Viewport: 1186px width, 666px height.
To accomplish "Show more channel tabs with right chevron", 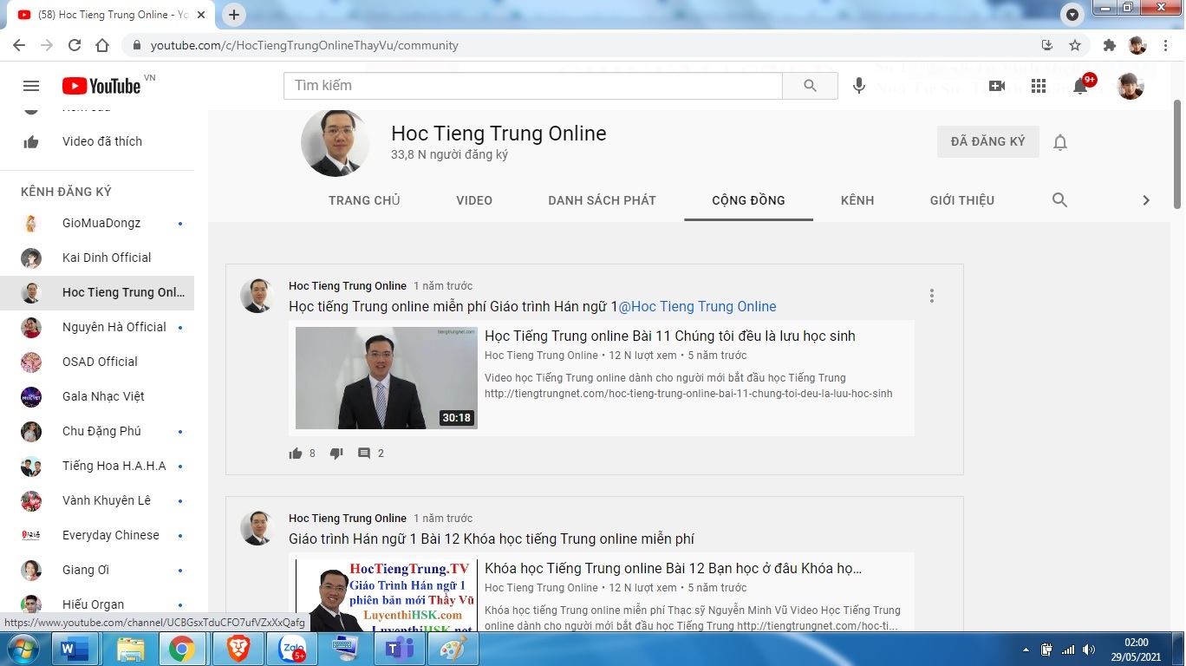I will point(1146,200).
